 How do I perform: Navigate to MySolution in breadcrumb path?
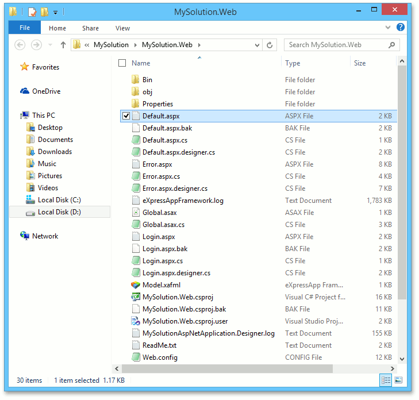pos(111,45)
